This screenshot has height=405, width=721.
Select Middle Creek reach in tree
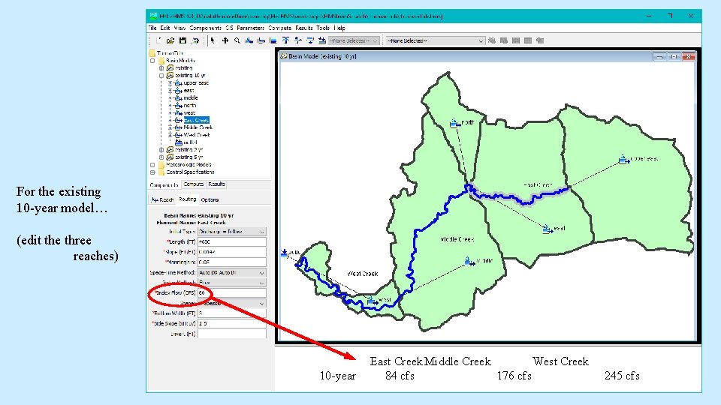(198, 127)
